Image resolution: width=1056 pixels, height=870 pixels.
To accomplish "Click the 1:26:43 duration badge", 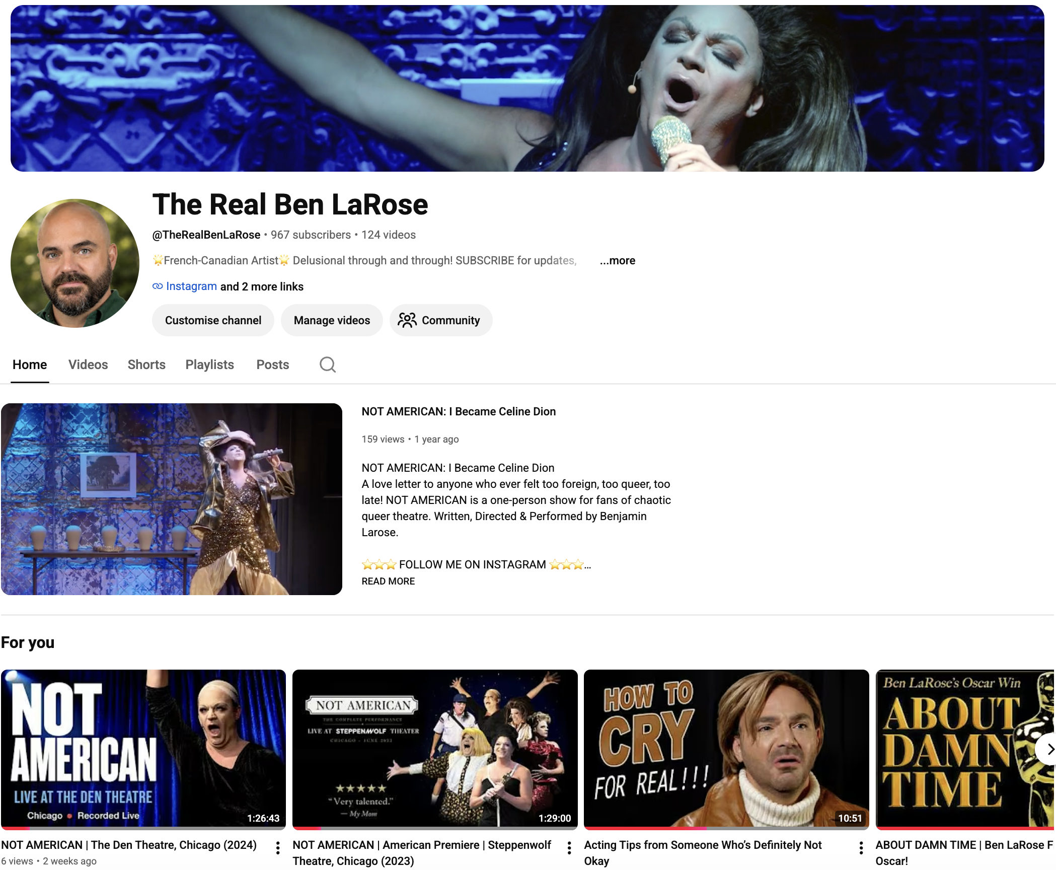I will pyautogui.click(x=263, y=818).
